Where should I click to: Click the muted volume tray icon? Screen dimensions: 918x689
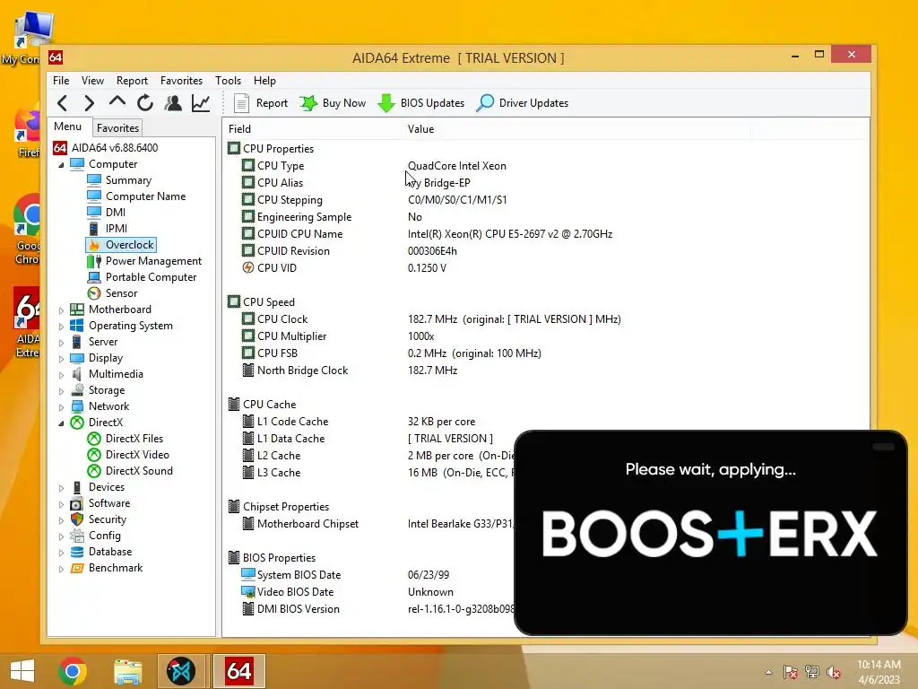(834, 672)
